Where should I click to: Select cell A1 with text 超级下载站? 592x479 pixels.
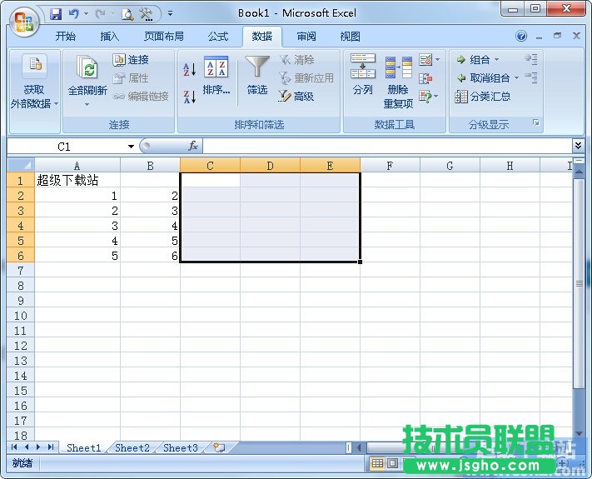point(77,180)
